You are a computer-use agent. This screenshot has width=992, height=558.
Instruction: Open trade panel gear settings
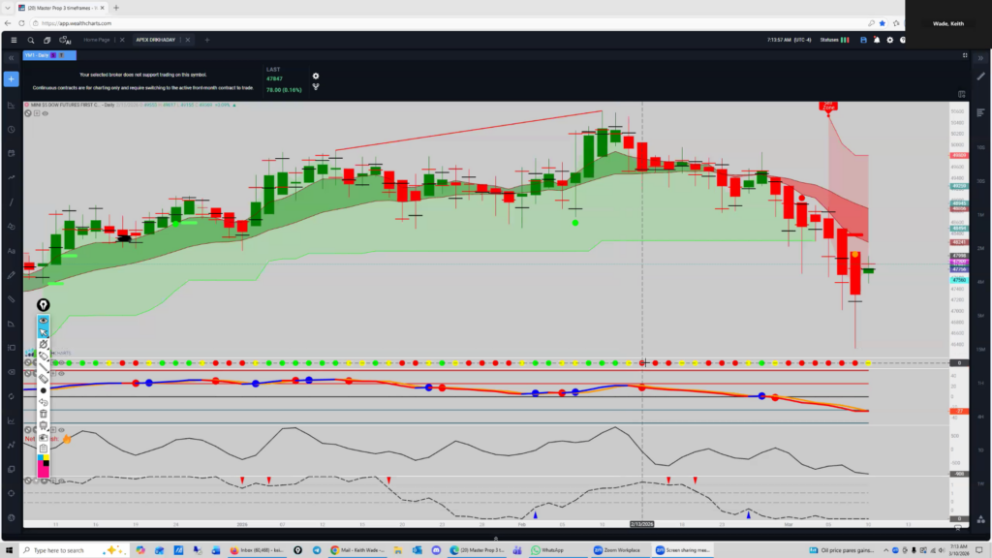coord(316,76)
